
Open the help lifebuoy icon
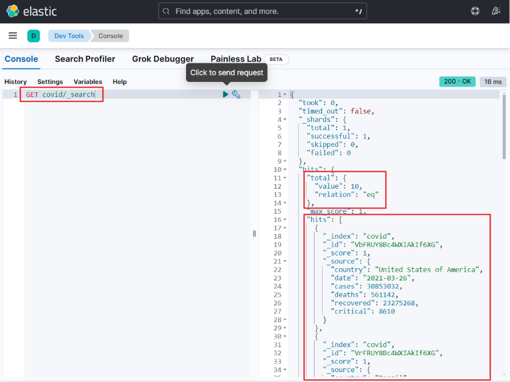475,12
